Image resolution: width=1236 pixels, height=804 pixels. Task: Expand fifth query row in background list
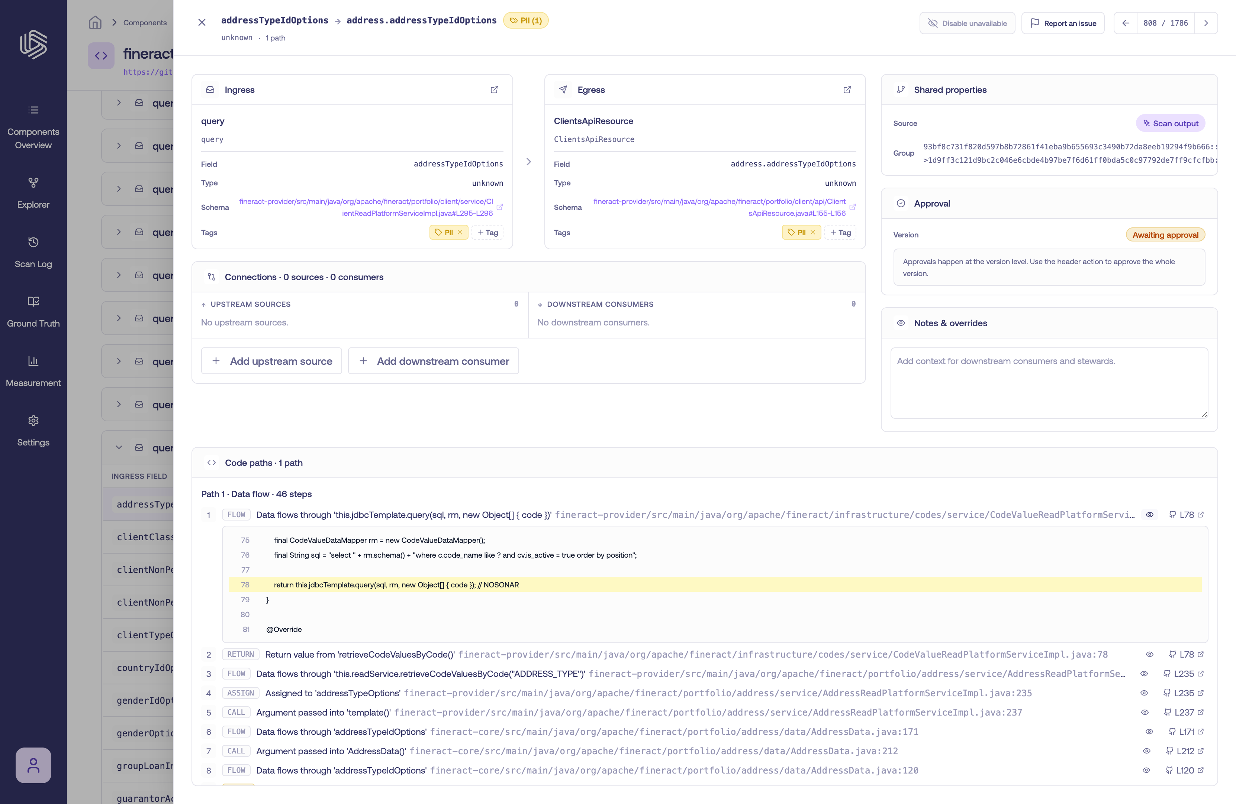tap(119, 275)
